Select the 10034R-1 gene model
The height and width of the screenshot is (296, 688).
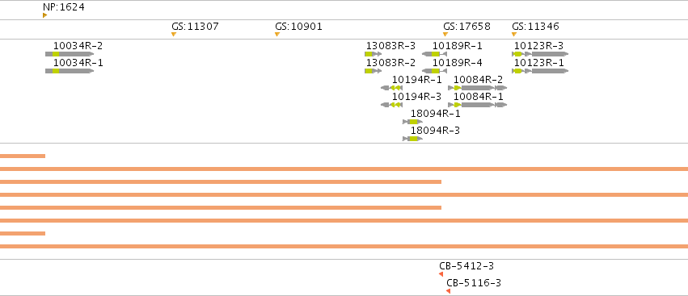point(70,71)
